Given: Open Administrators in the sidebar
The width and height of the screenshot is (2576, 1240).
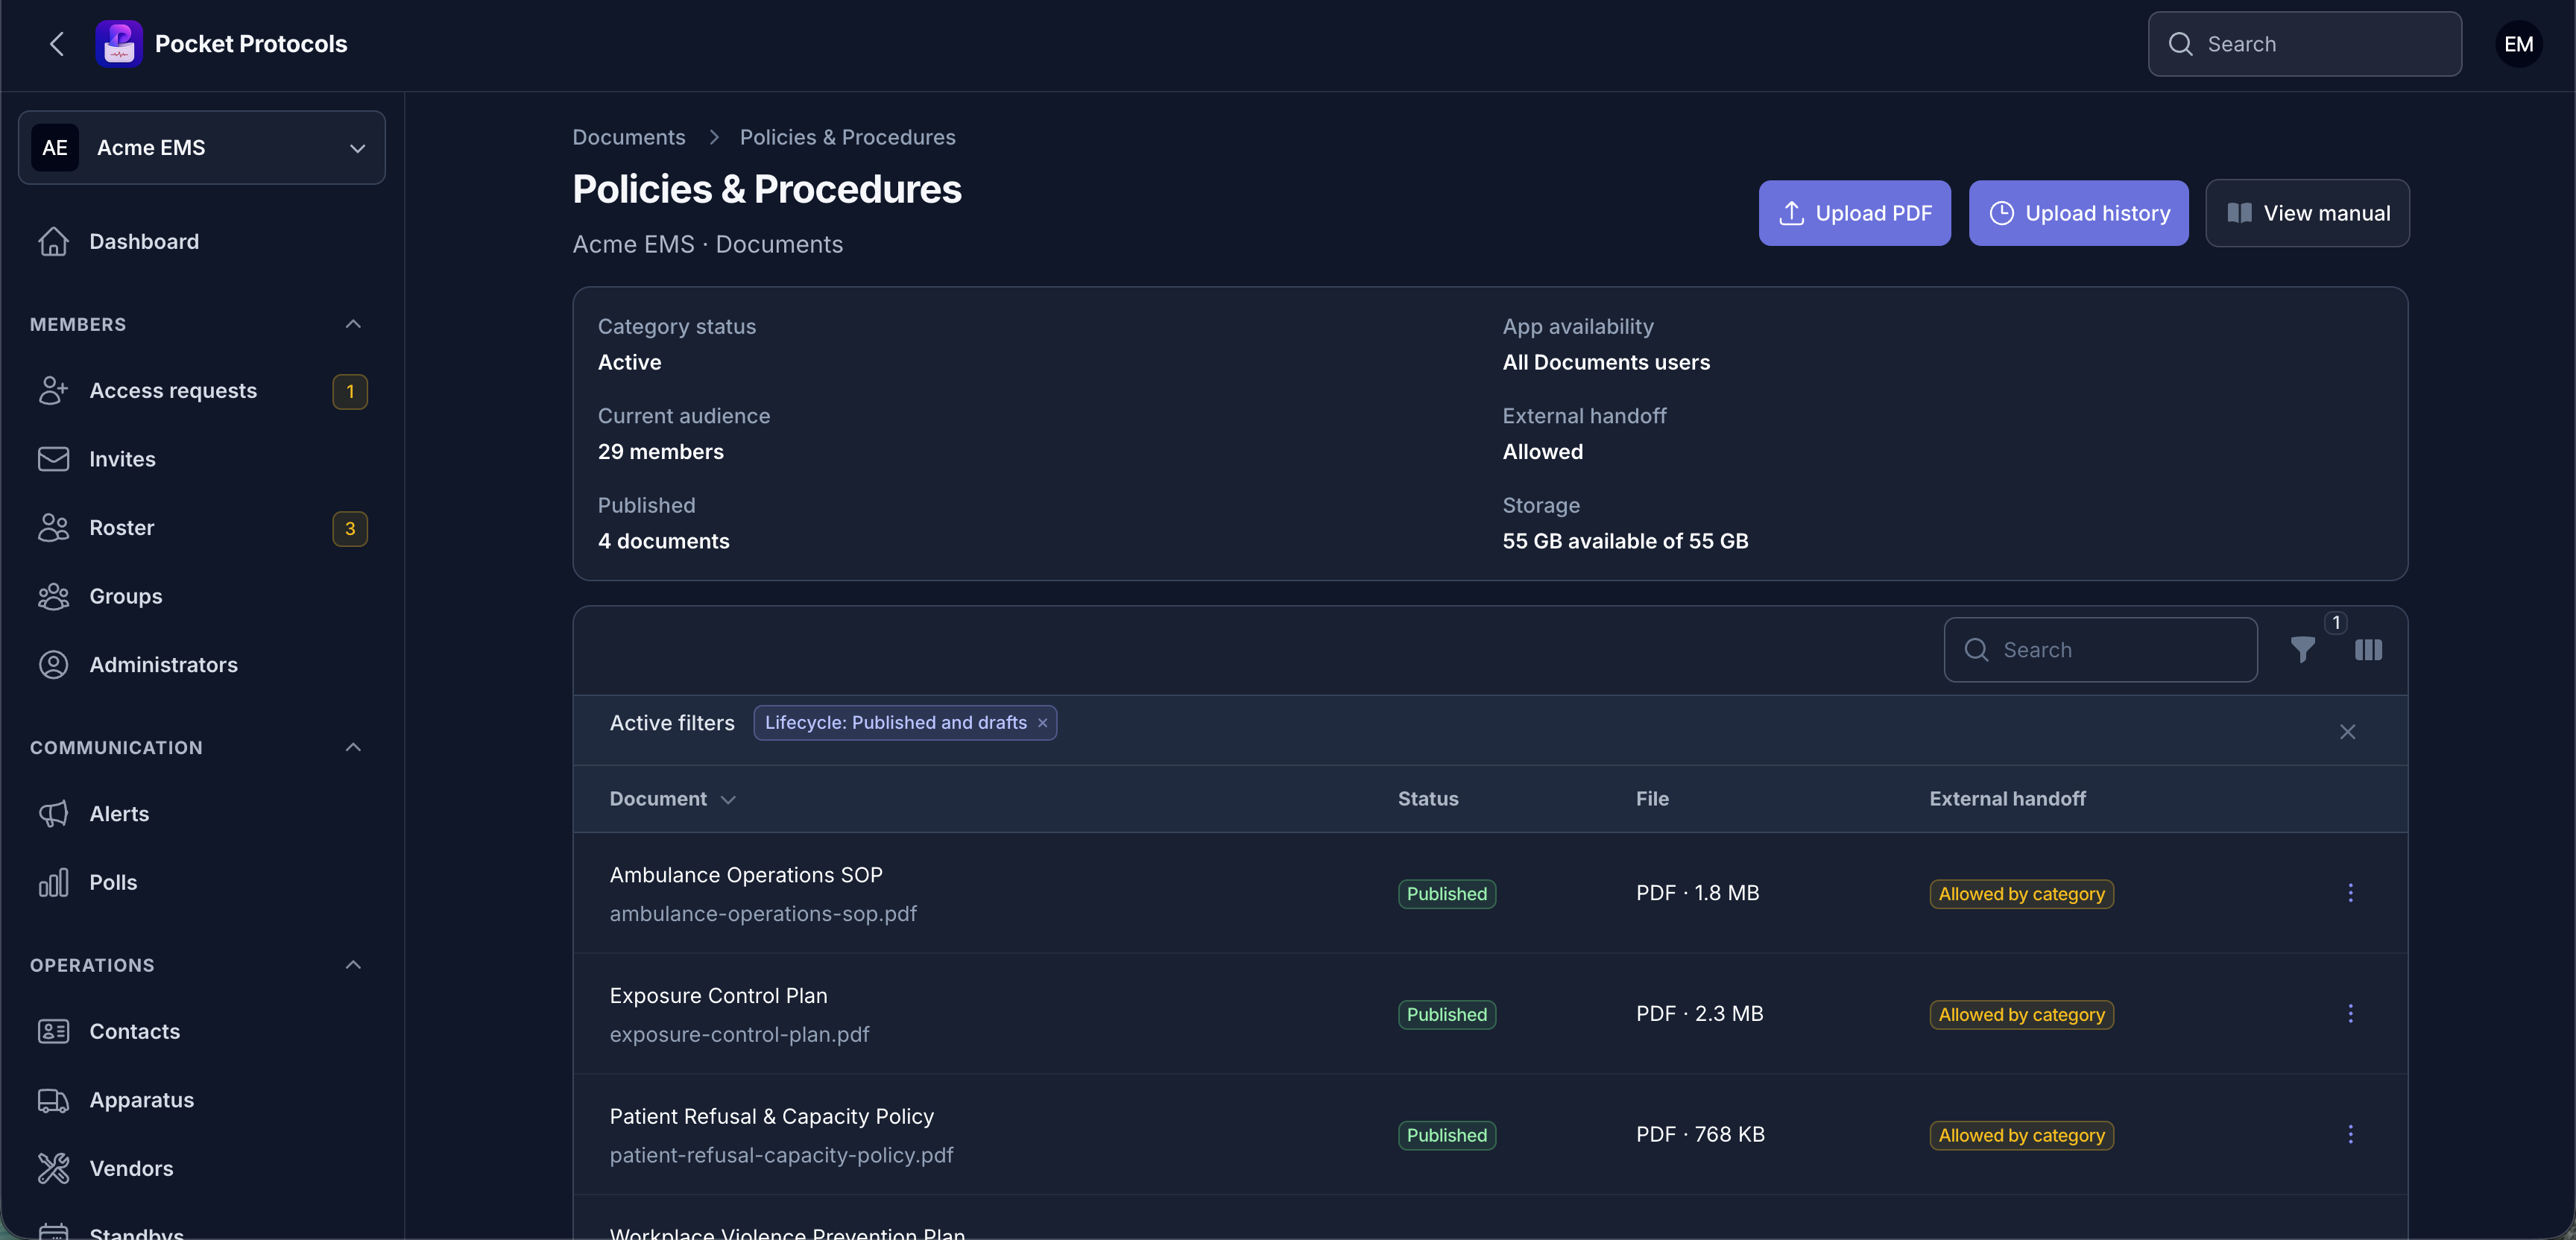Looking at the screenshot, I should pos(202,665).
